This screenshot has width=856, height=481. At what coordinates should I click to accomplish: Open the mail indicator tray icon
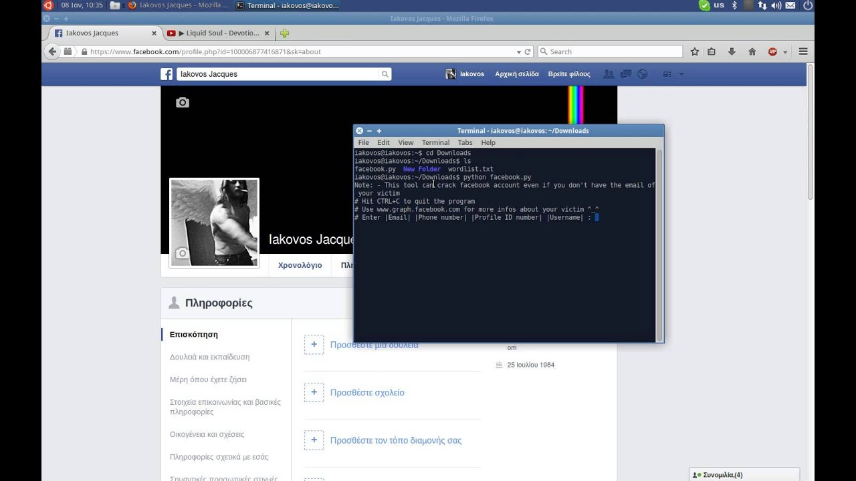pos(790,5)
